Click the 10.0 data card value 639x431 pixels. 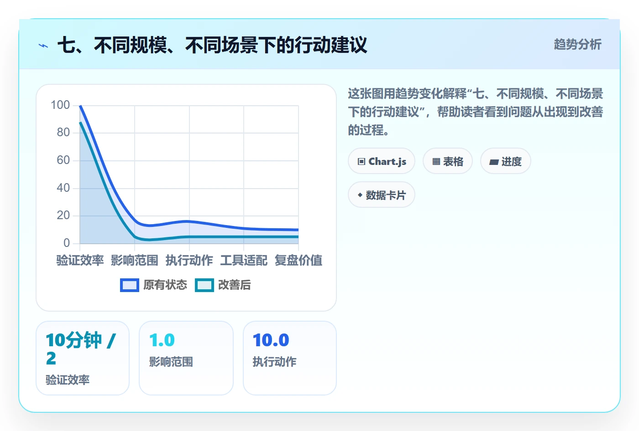(x=271, y=340)
